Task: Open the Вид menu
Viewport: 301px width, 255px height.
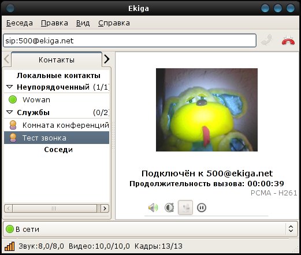Action: click(x=83, y=23)
